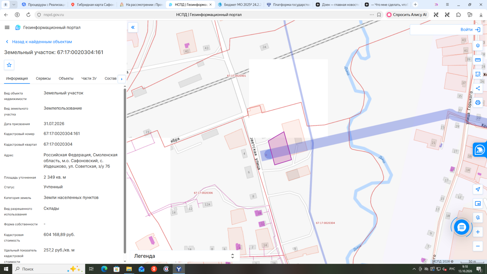Select the ruler measurement tool

(x=478, y=60)
